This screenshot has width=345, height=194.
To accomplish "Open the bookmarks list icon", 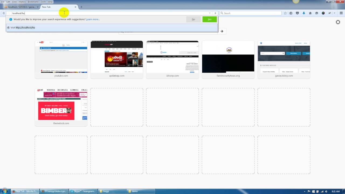I will 291,13.
